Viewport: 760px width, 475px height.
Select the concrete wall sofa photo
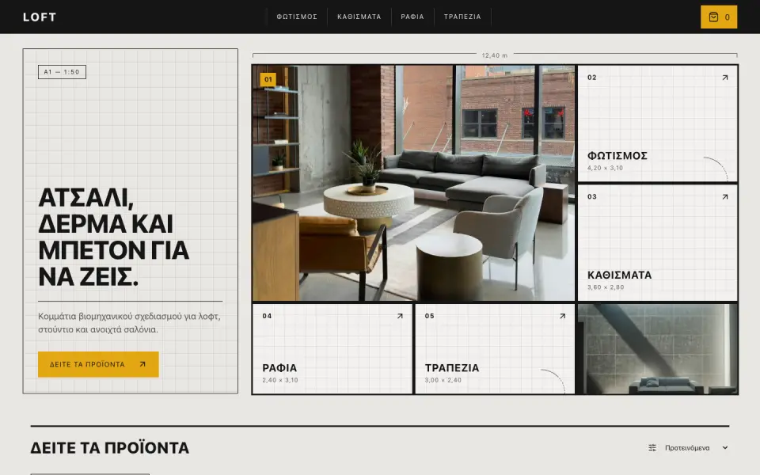point(658,348)
